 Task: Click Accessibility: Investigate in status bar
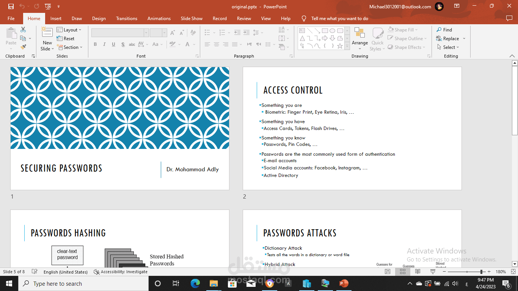click(x=121, y=272)
